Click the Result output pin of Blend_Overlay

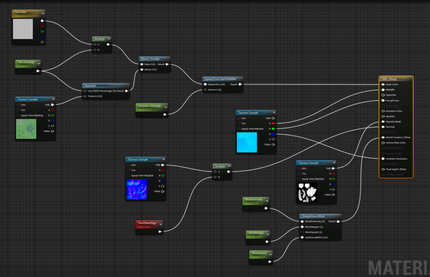167,64
